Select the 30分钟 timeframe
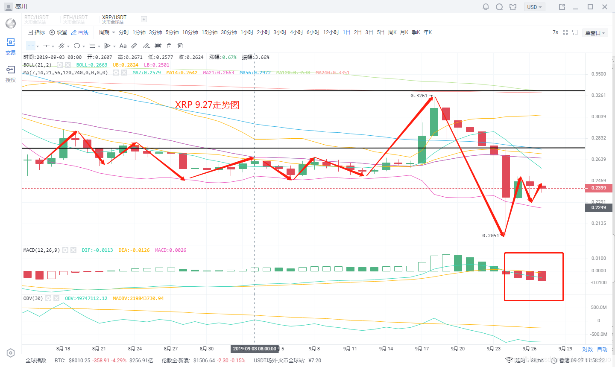The image size is (615, 367). pyautogui.click(x=229, y=32)
